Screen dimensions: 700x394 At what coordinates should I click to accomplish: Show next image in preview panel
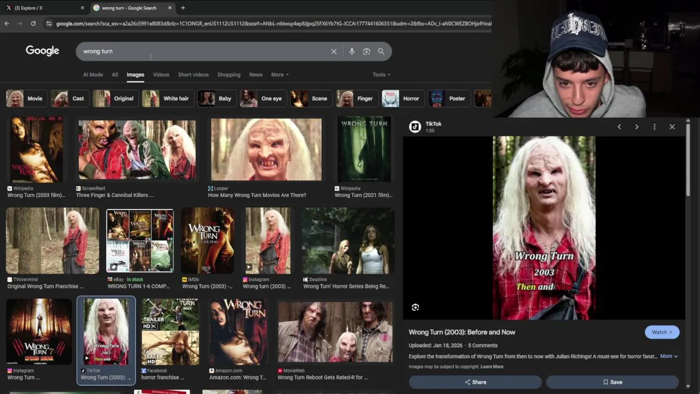[637, 127]
